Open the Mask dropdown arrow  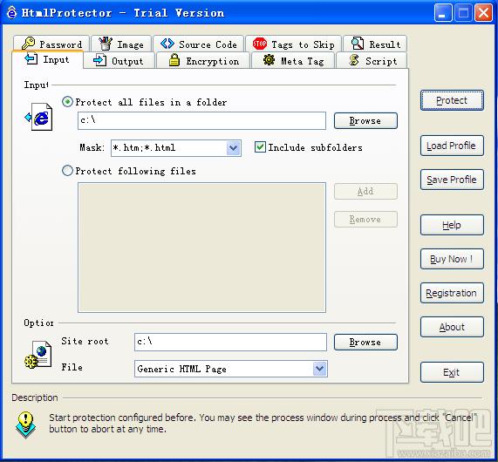[233, 148]
